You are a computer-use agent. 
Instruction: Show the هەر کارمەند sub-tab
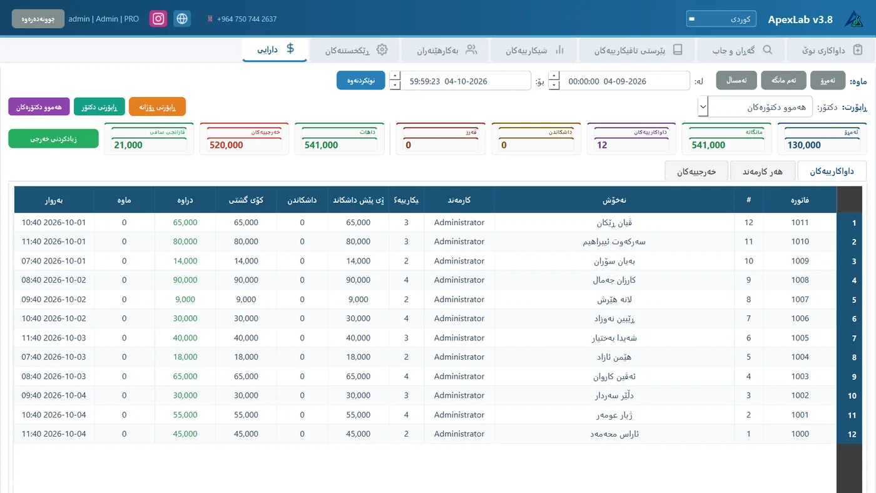coord(762,171)
